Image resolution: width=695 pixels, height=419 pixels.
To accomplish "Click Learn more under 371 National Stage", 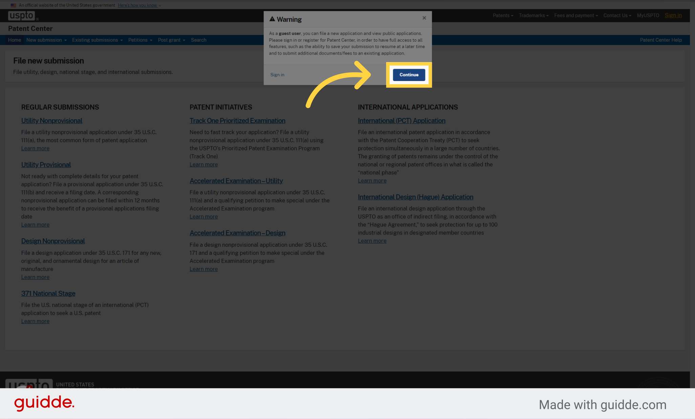I will (35, 321).
